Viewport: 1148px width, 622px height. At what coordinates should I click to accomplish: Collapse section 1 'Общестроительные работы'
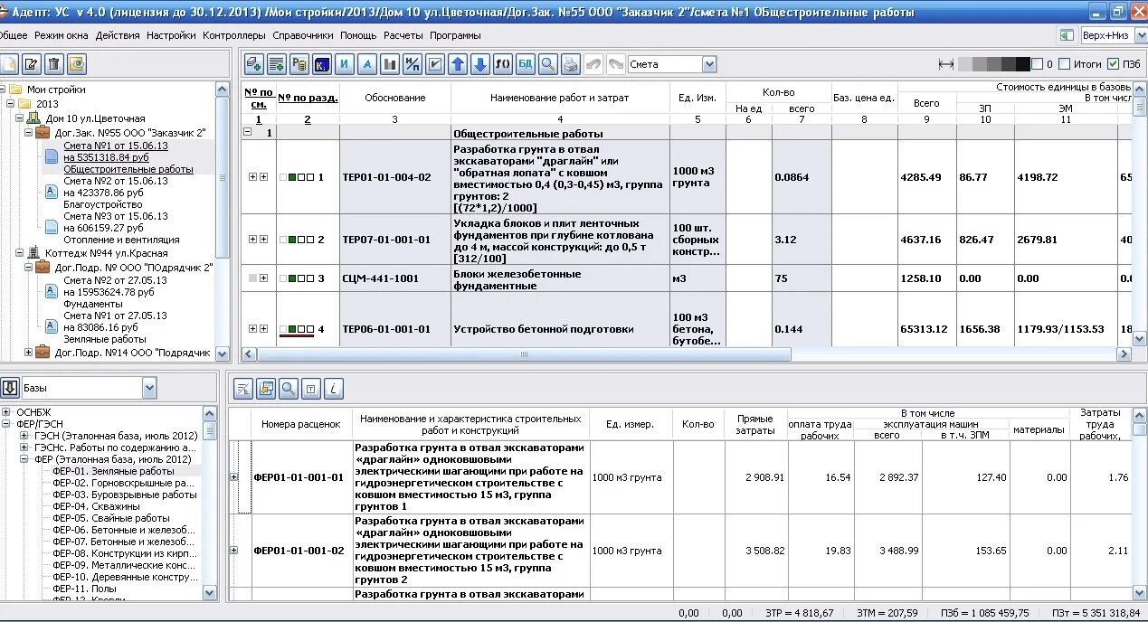tap(248, 132)
